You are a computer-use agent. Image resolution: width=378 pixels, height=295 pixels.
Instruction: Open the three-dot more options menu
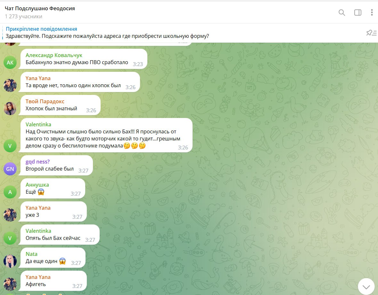click(x=372, y=13)
